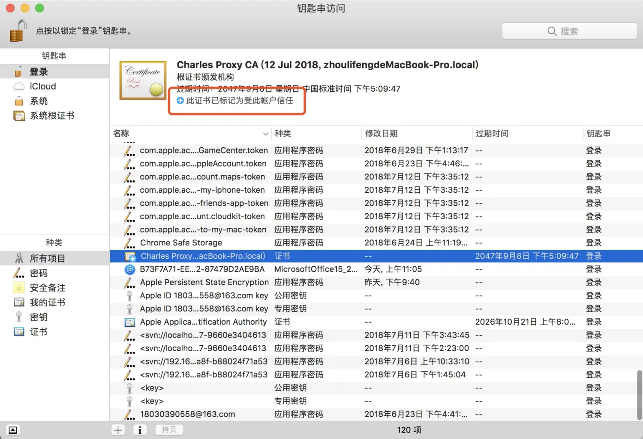Image resolution: width=643 pixels, height=439 pixels.
Task: Click the 所有项目 category icon
Action: pos(19,258)
